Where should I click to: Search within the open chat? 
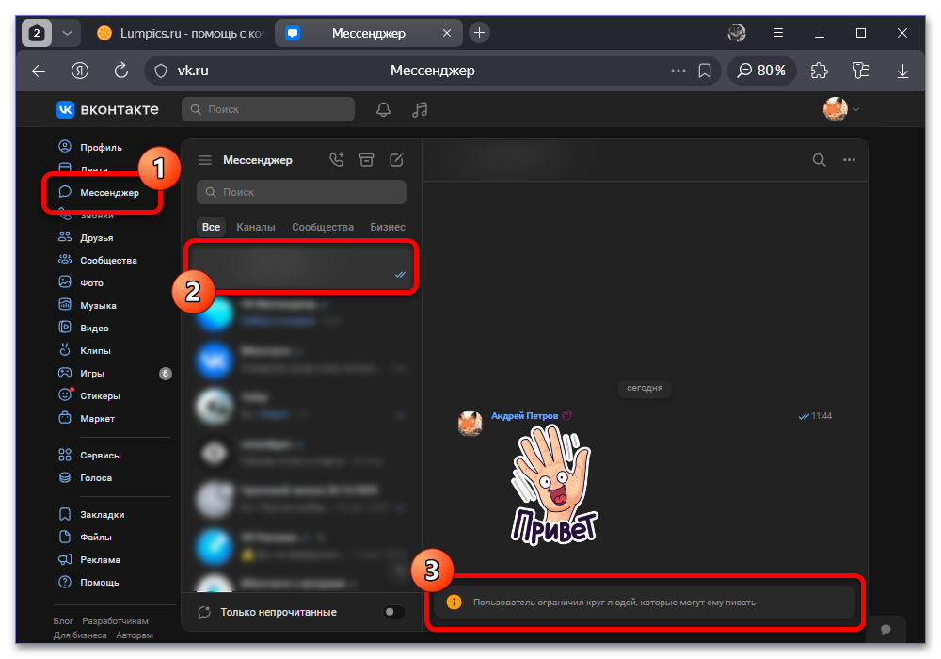pos(820,160)
